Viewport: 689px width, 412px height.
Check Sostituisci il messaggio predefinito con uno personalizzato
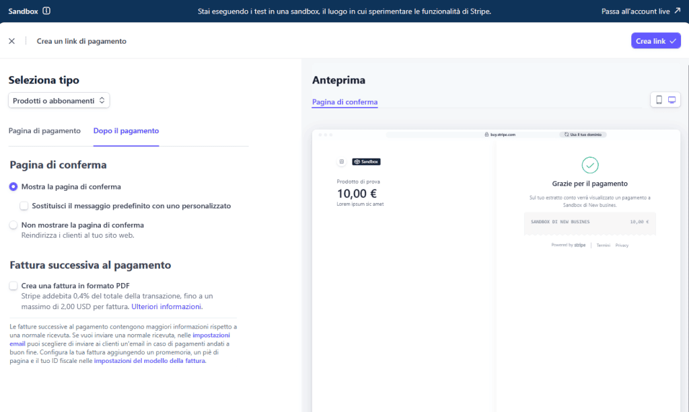coord(24,206)
